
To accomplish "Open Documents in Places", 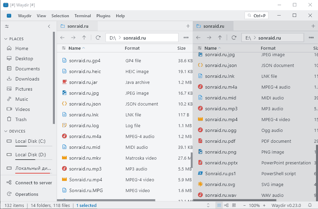I will pos(28,69).
